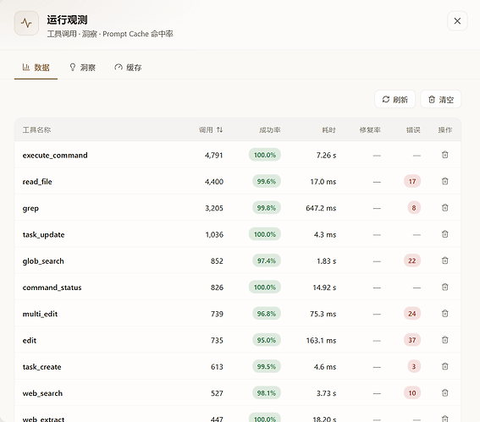Close the 运行观测 dialog

pos(457,21)
